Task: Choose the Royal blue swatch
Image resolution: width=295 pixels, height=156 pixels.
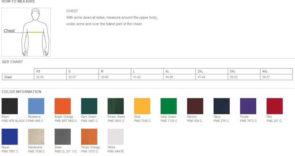Action: click(9, 137)
